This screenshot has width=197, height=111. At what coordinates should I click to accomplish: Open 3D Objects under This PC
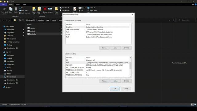tap(10, 55)
